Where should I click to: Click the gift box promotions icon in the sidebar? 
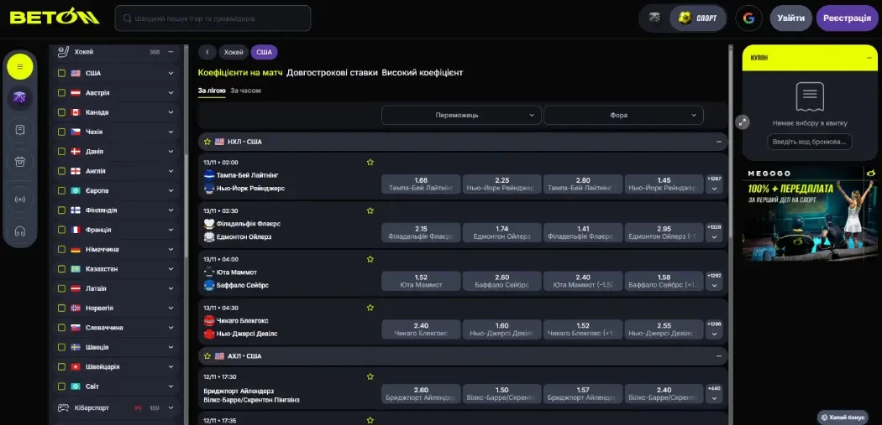click(x=20, y=162)
